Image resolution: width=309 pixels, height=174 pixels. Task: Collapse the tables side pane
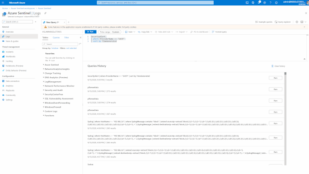tap(80, 38)
